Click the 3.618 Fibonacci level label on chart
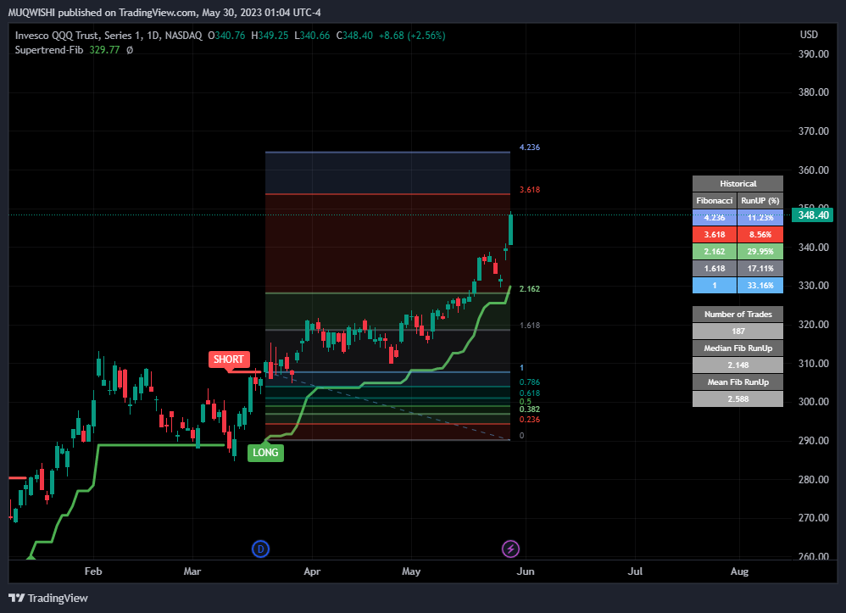This screenshot has height=613, width=846. click(529, 189)
